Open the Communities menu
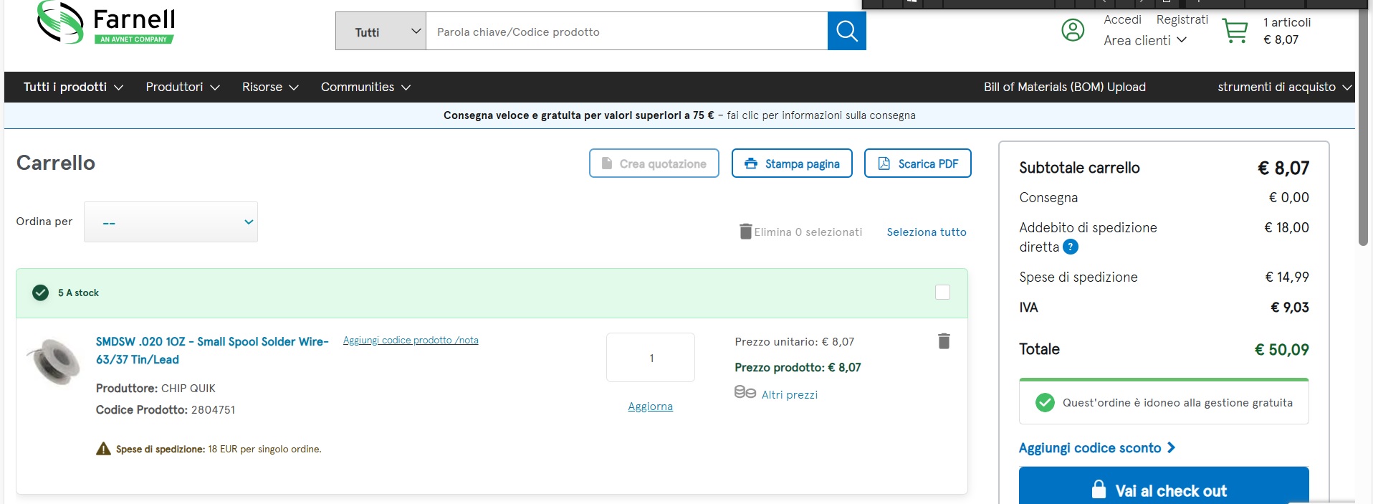This screenshot has height=504, width=1373. pyautogui.click(x=365, y=87)
